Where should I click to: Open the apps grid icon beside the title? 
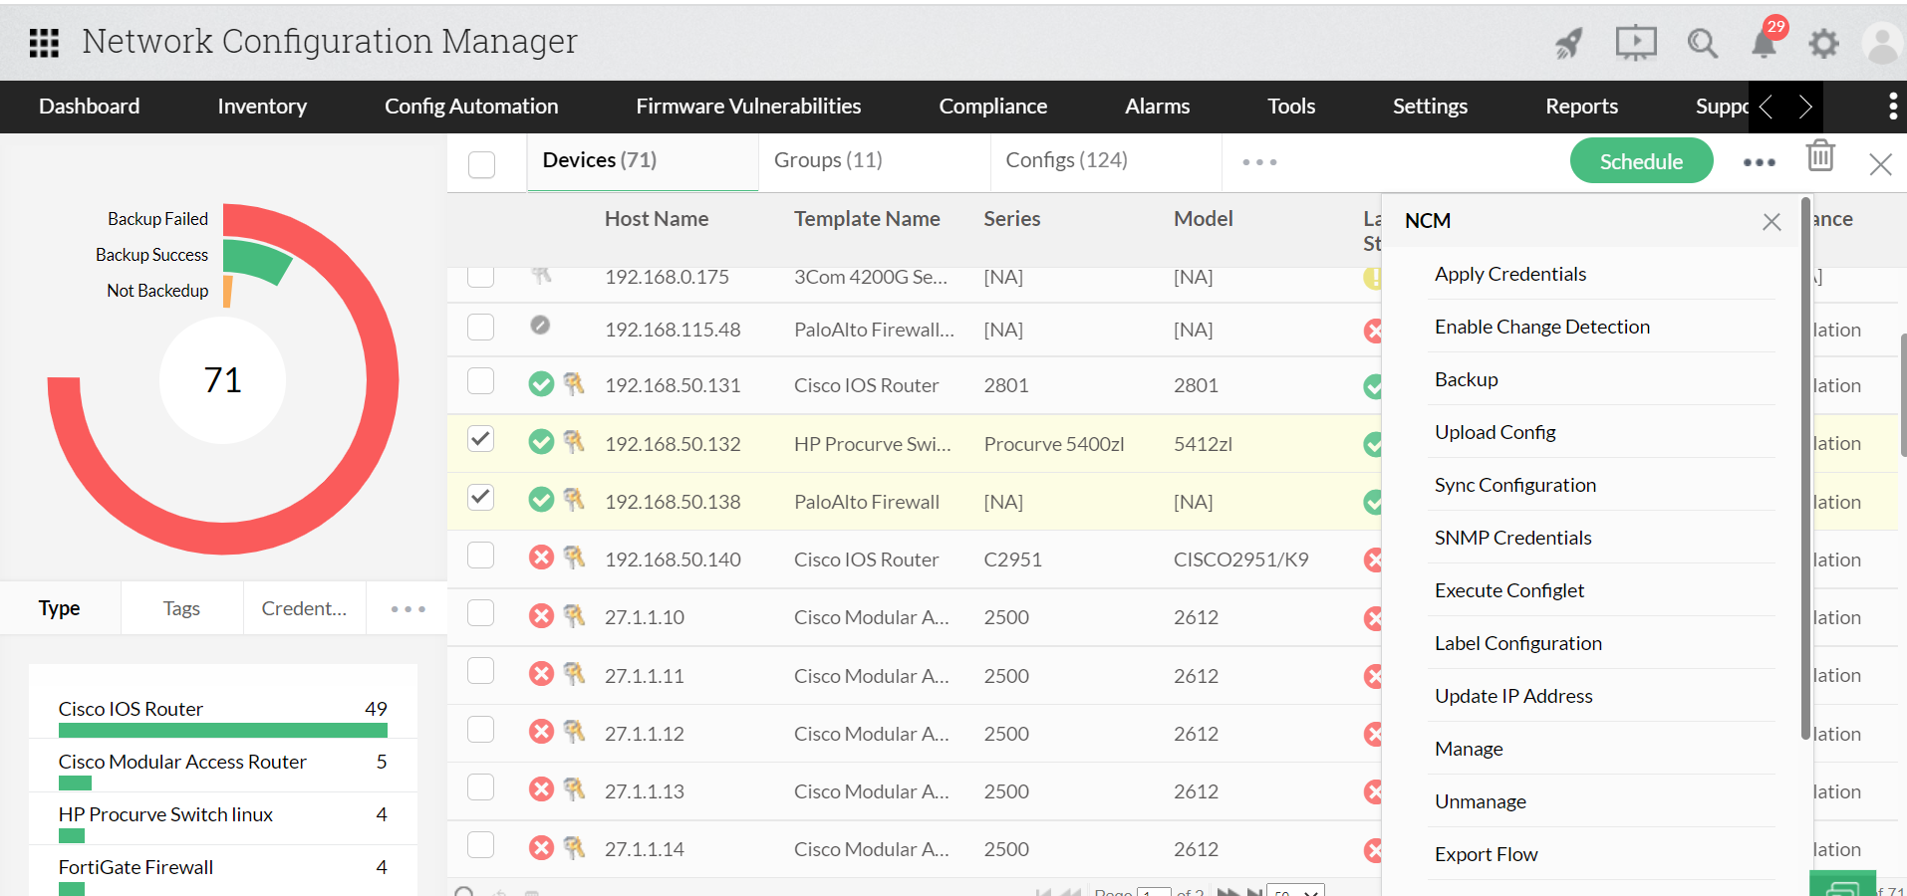tap(44, 42)
